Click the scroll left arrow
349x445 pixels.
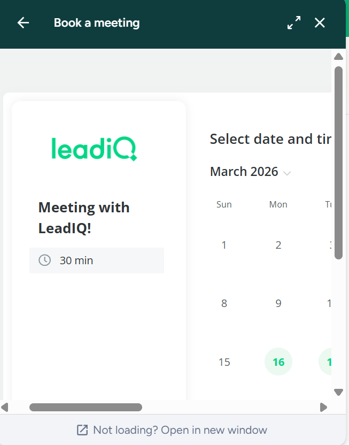tap(5, 408)
